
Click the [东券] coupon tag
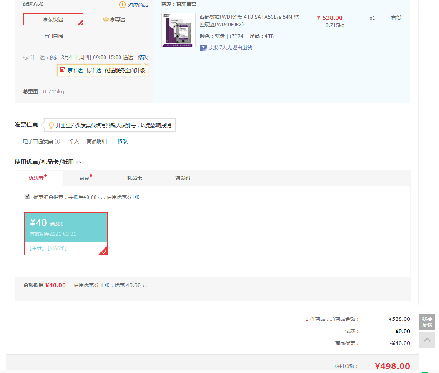[37, 248]
